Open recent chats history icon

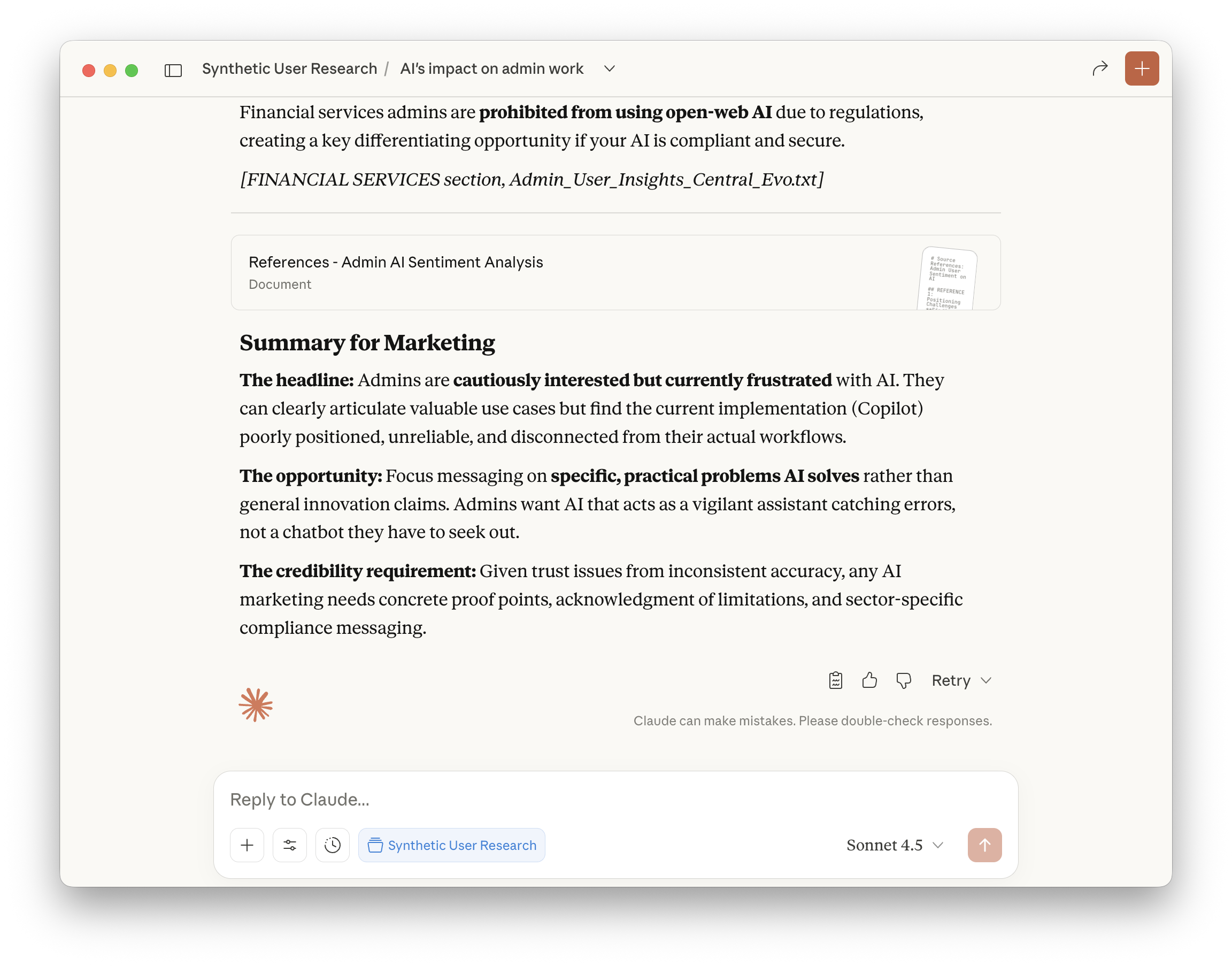pos(333,845)
